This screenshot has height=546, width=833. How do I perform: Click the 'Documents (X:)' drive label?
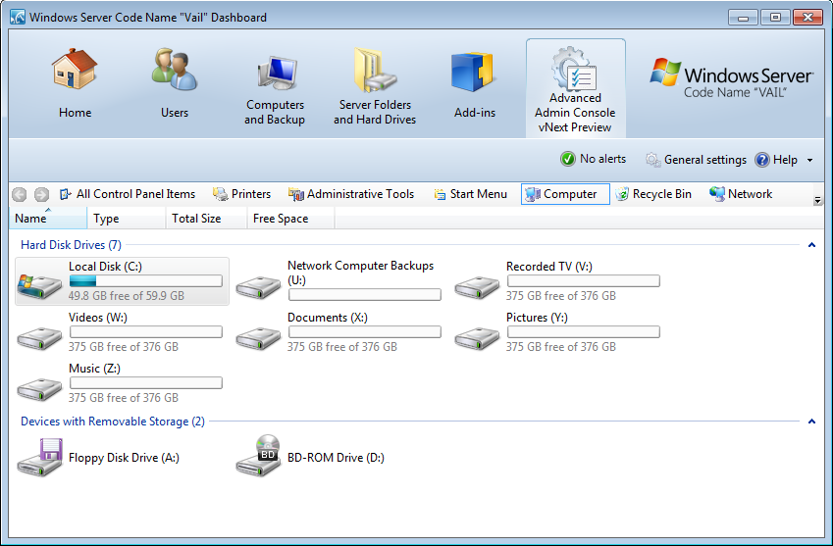click(x=328, y=318)
